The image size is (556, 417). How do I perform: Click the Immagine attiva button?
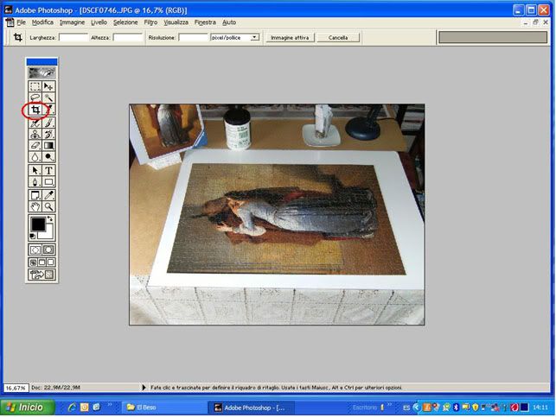click(x=290, y=37)
